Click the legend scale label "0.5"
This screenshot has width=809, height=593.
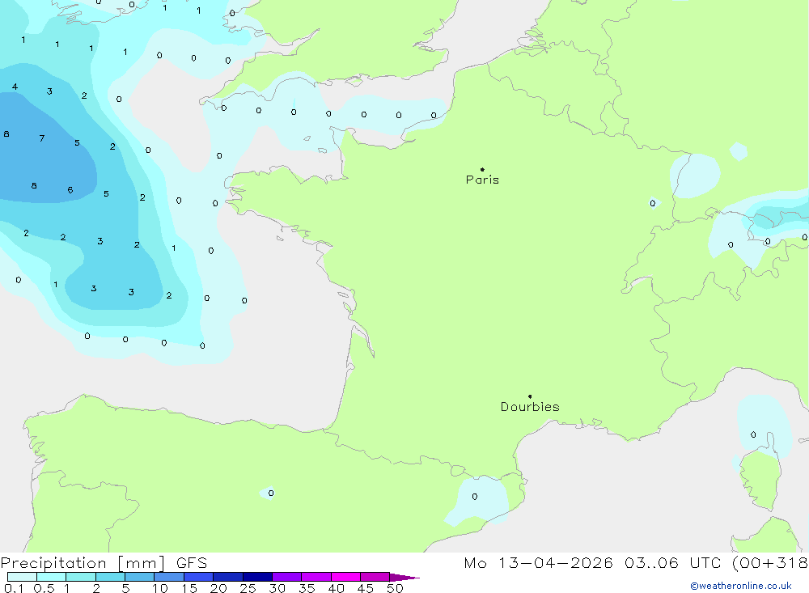pyautogui.click(x=44, y=588)
